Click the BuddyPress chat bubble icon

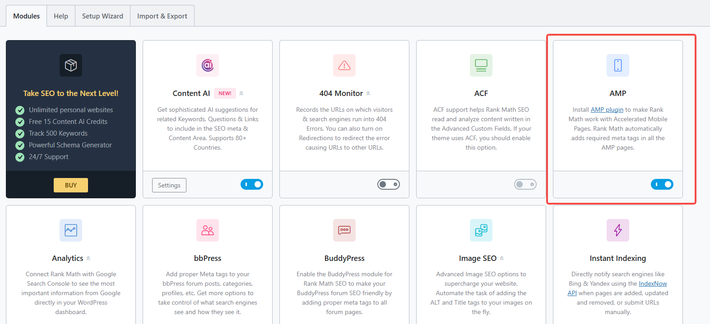344,230
